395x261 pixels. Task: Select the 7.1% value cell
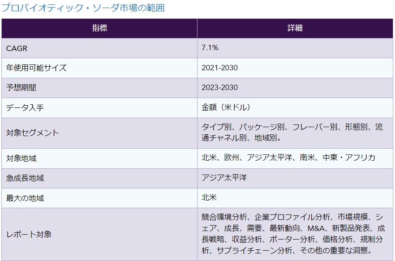tap(295, 48)
